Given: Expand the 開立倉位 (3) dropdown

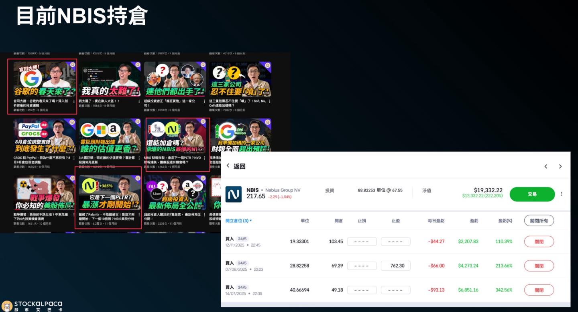Looking at the screenshot, I should [238, 221].
